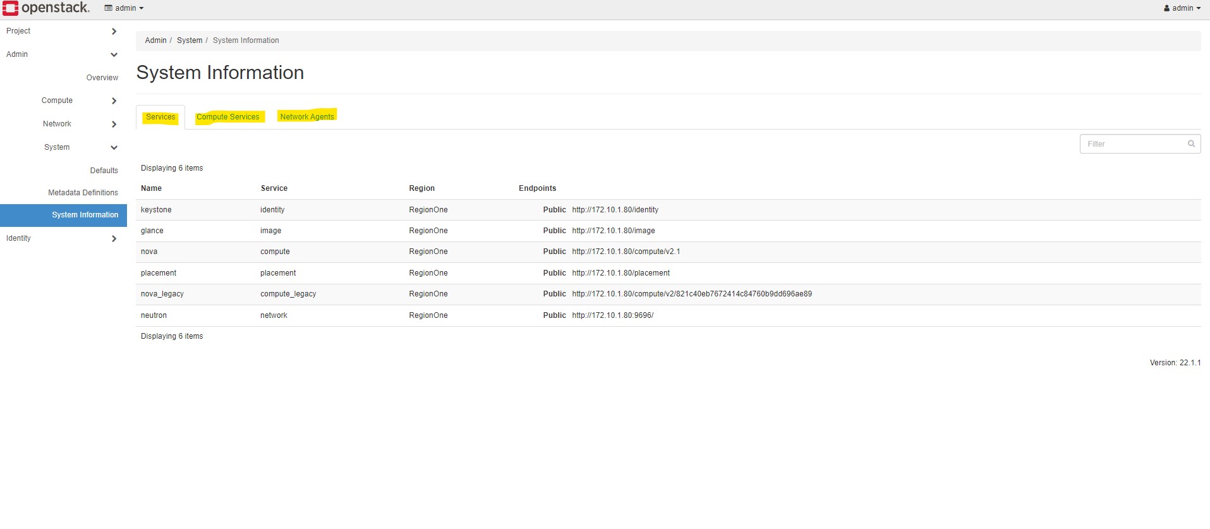Sort by the Endpoints column header
The image size is (1210, 529).
click(538, 188)
